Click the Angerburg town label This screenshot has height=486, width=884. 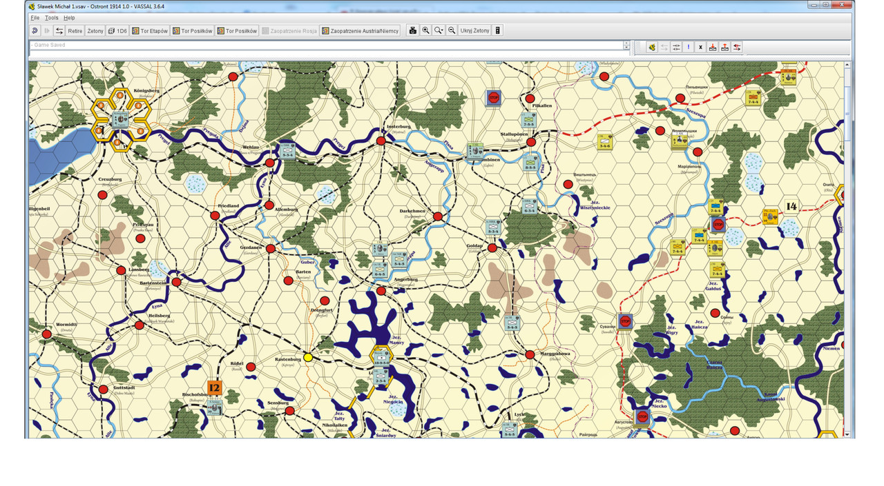[x=405, y=279]
